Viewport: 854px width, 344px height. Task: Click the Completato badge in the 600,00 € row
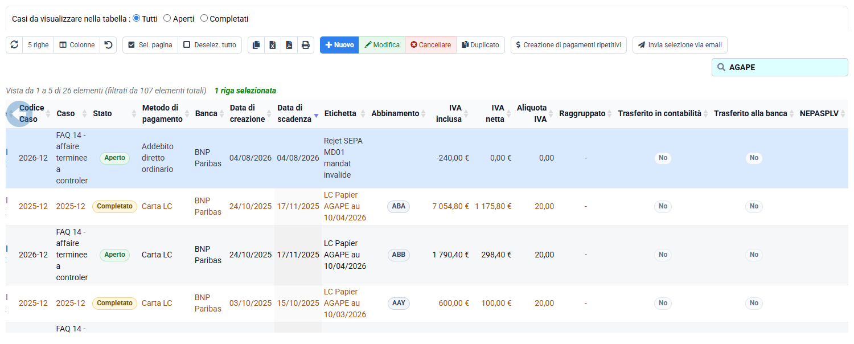(x=115, y=303)
